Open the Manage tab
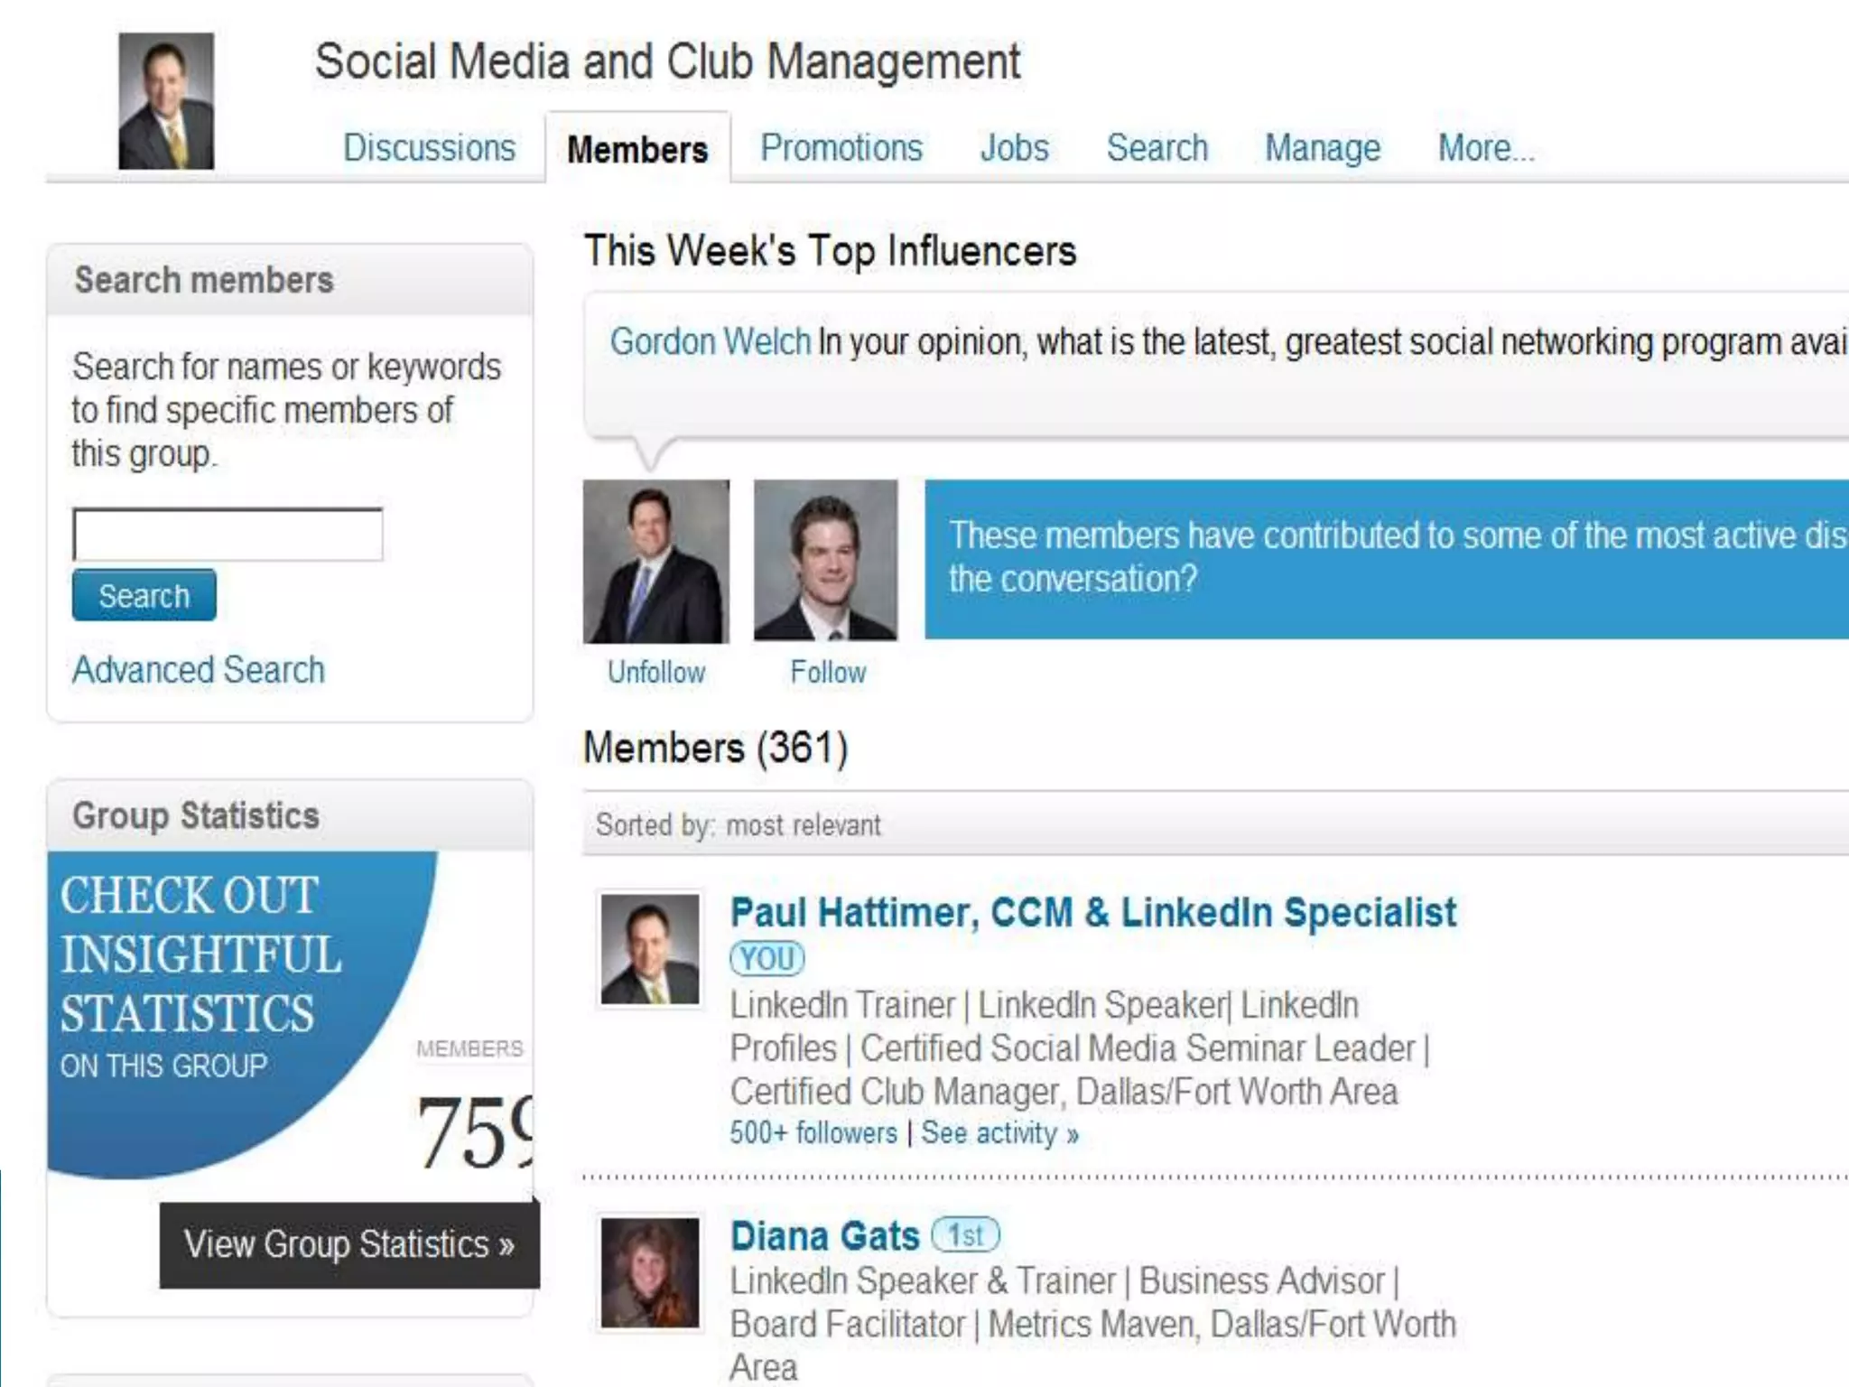Screen dimensions: 1849x1387 (x=1322, y=148)
